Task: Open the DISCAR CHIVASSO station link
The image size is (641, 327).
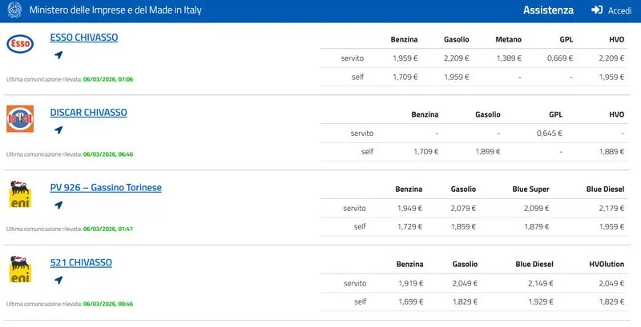Action: [88, 113]
